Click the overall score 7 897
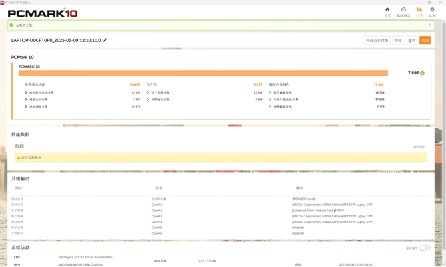Viewport: 446px width, 267px height. pos(413,73)
